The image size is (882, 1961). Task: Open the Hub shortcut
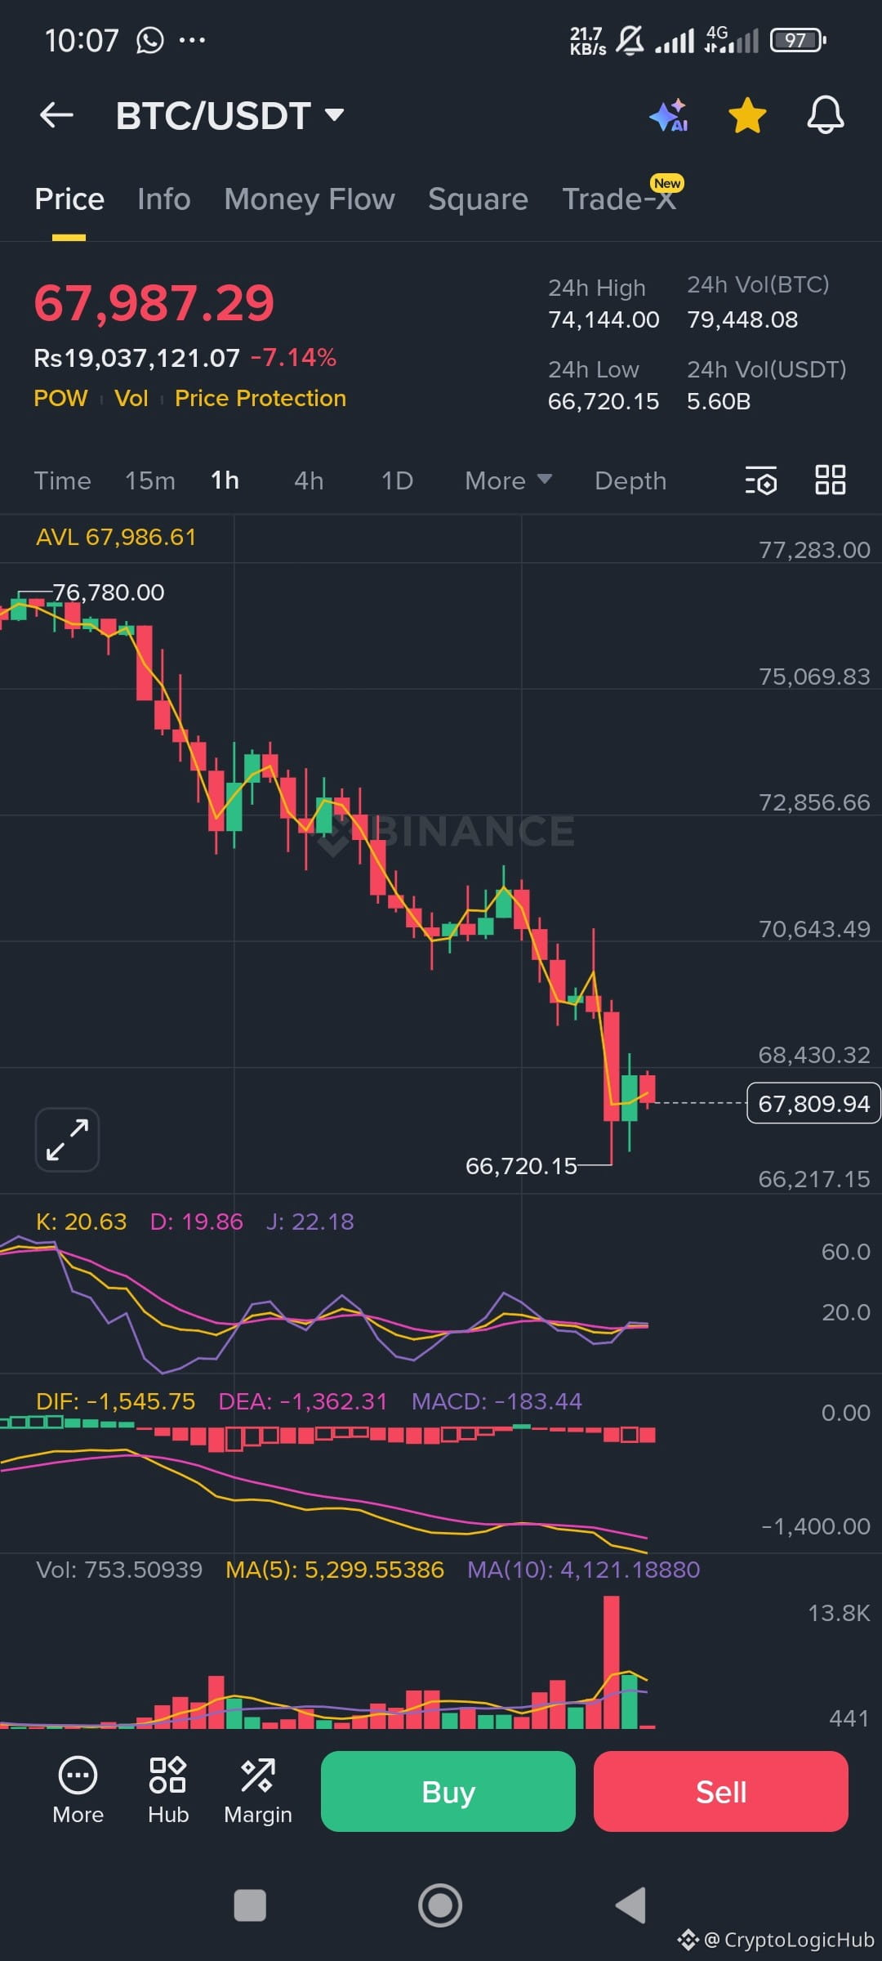168,1791
